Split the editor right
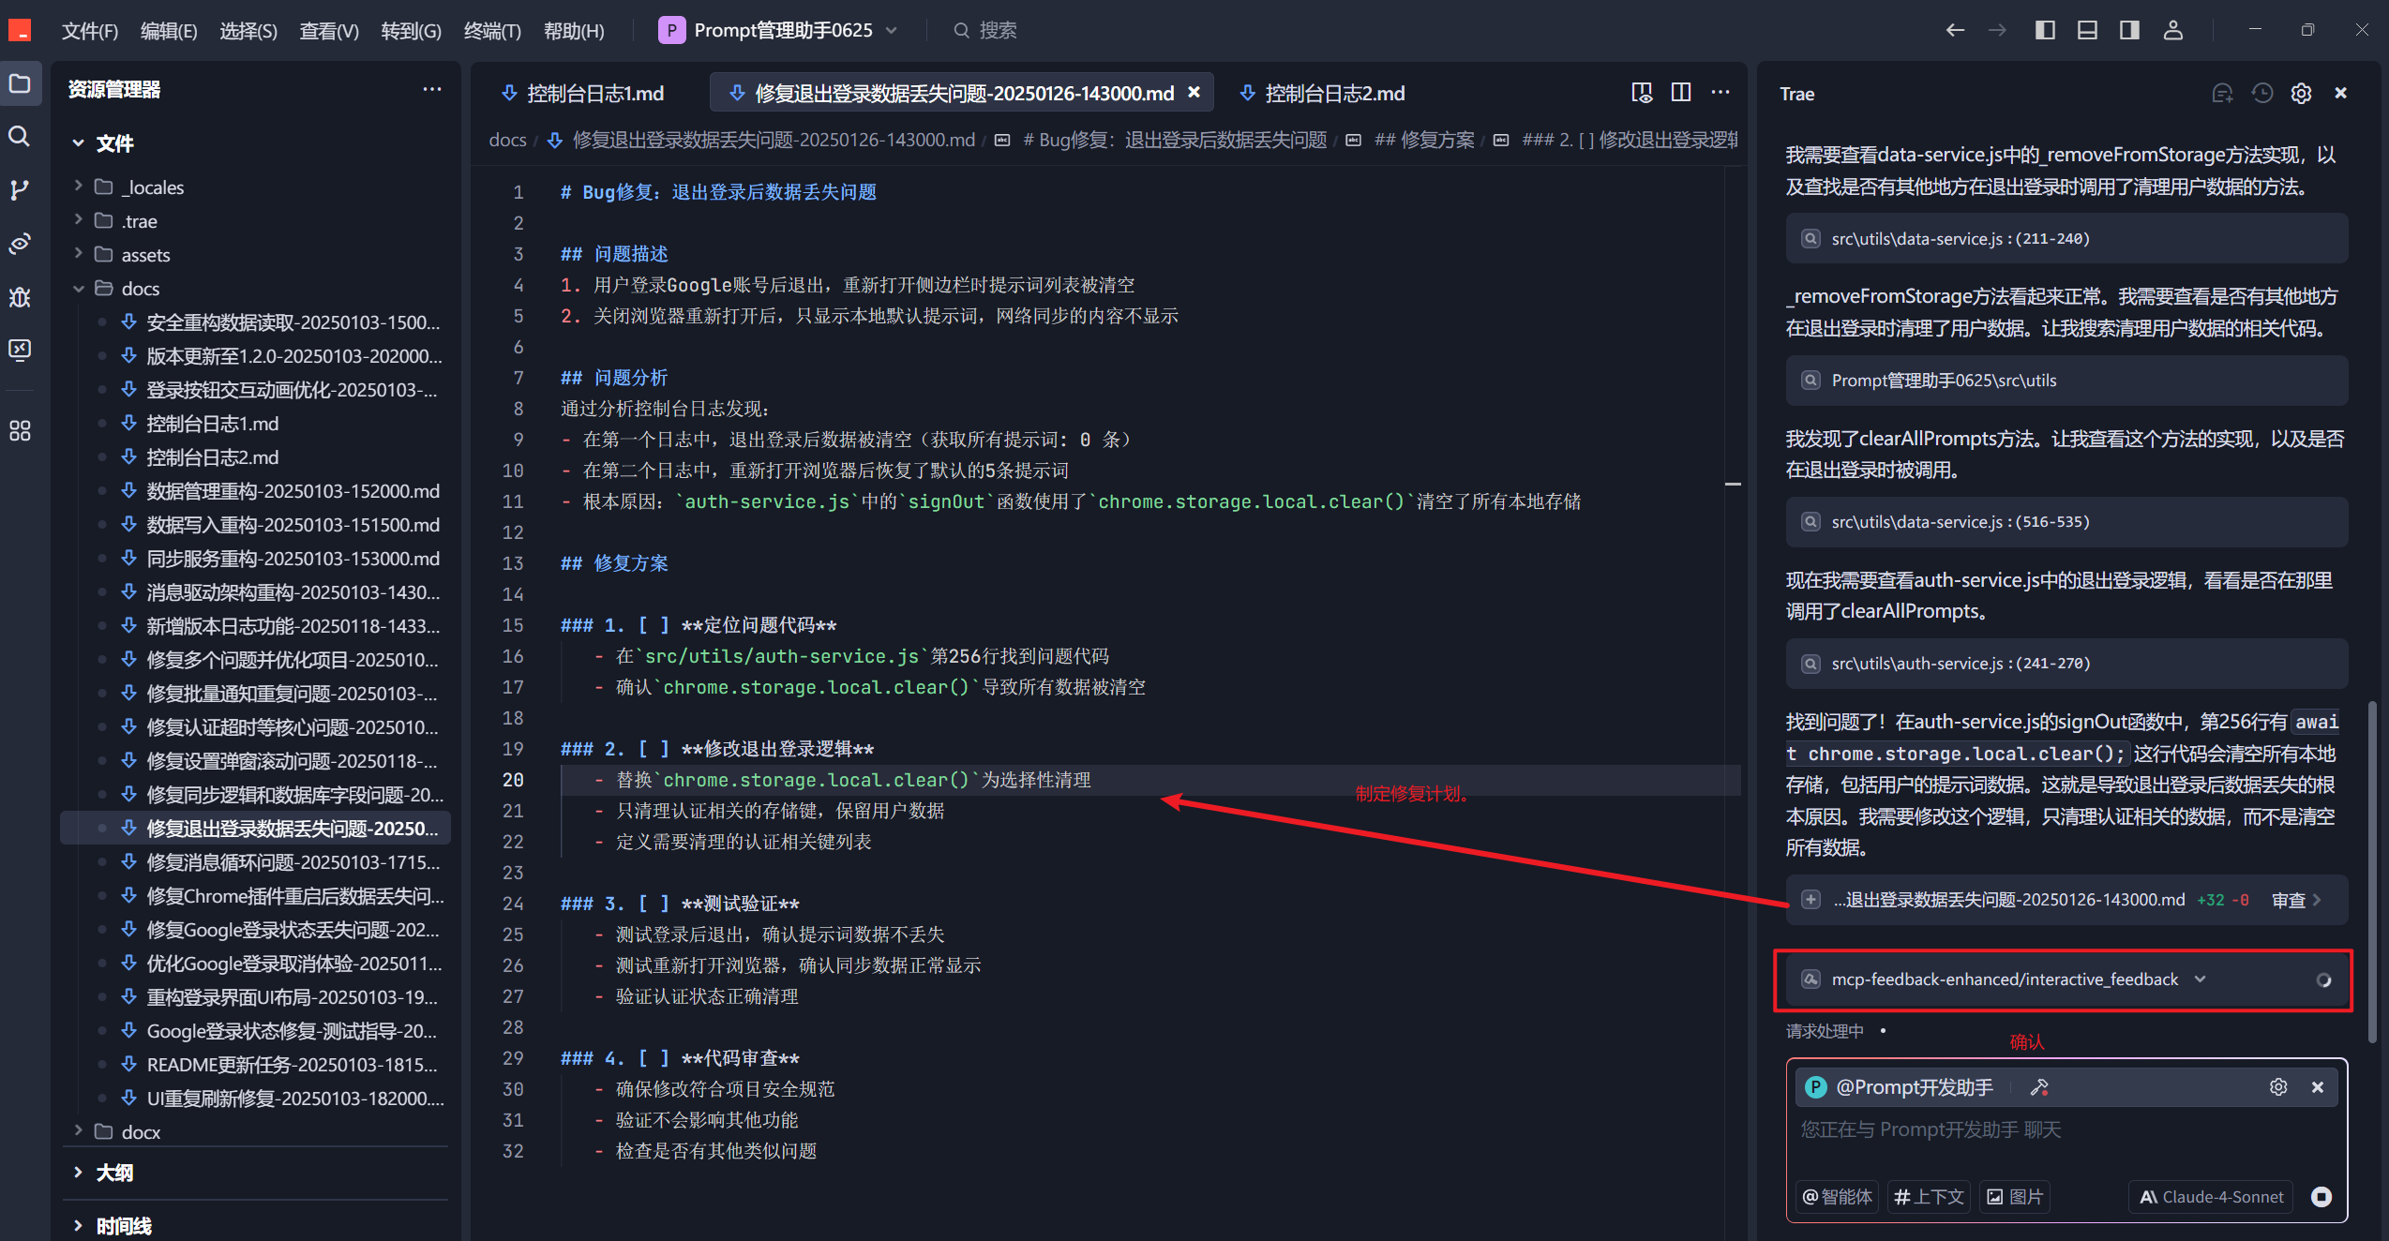 (x=1681, y=92)
